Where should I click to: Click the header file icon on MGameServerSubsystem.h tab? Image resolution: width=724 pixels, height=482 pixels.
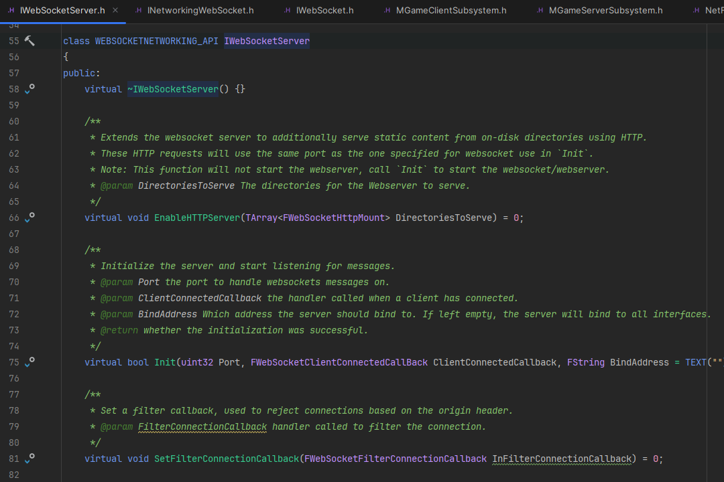coord(539,10)
